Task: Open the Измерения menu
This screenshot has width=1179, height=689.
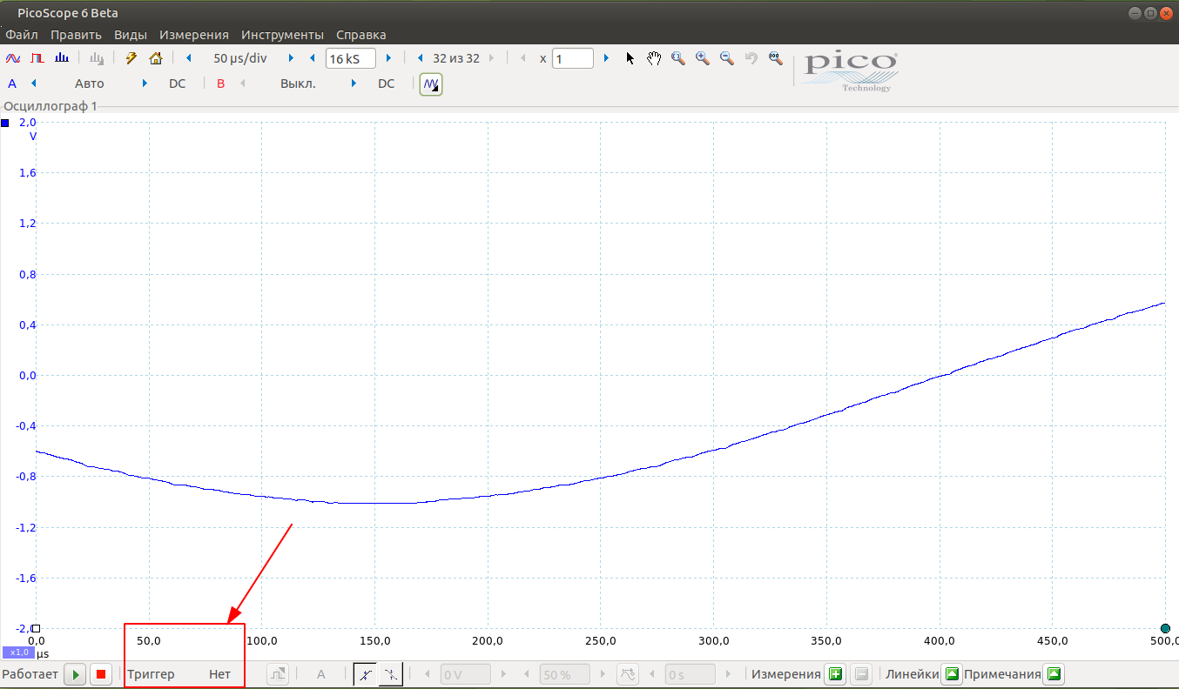Action: tap(193, 35)
